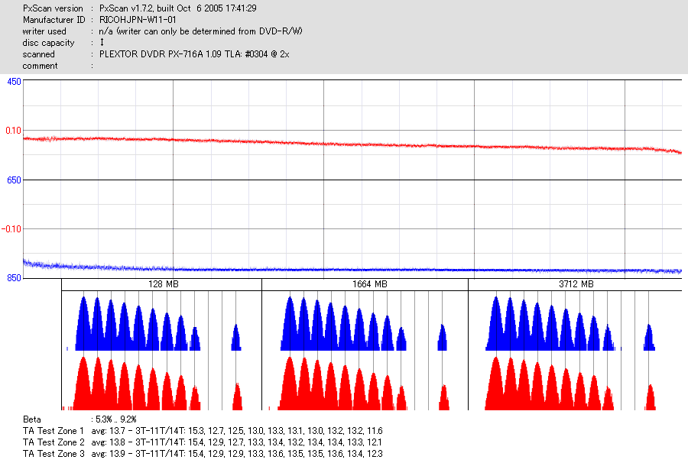
Task: Click the "Beta" label
Action: (x=31, y=419)
